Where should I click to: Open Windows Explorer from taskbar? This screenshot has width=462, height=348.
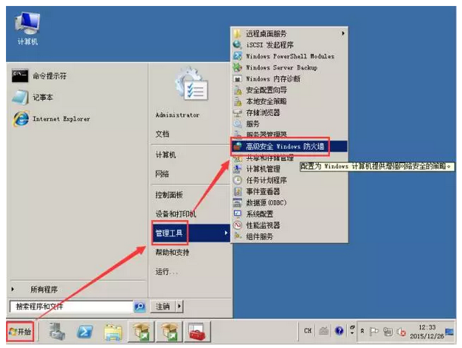[x=113, y=332]
